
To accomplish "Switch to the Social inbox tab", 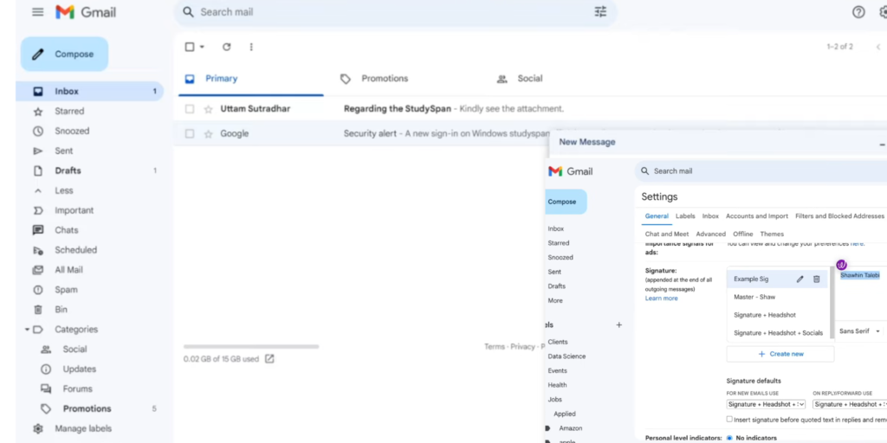I will pos(529,79).
